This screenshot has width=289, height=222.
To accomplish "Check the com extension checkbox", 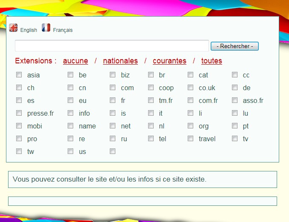I will coord(113,87).
